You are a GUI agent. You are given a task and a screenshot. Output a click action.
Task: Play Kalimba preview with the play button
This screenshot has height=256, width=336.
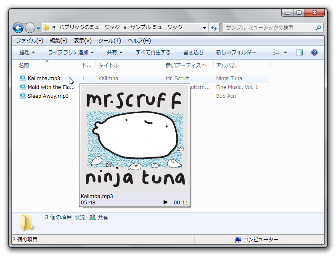coord(166,202)
